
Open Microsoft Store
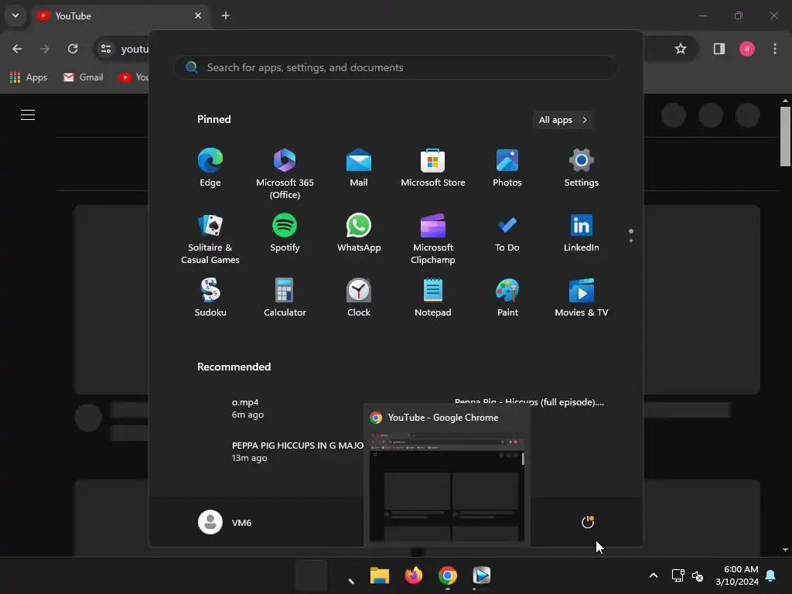433,168
